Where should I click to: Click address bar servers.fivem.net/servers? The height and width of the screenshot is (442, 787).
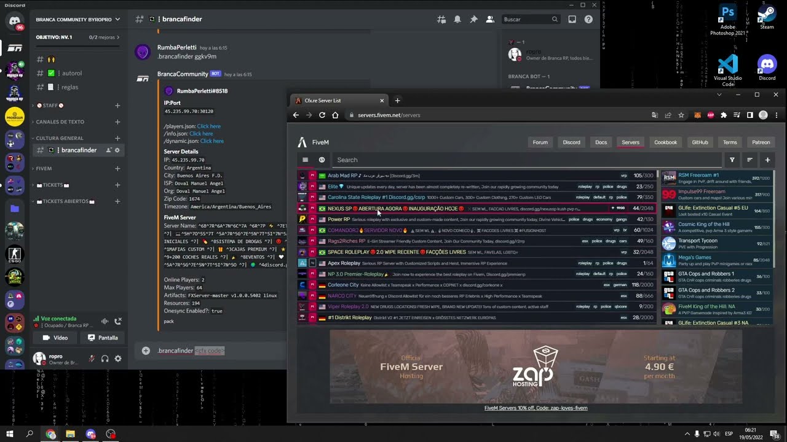(389, 115)
